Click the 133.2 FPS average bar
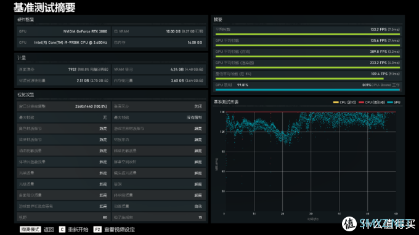Viewport: 419px width, 235px height. tap(307, 34)
